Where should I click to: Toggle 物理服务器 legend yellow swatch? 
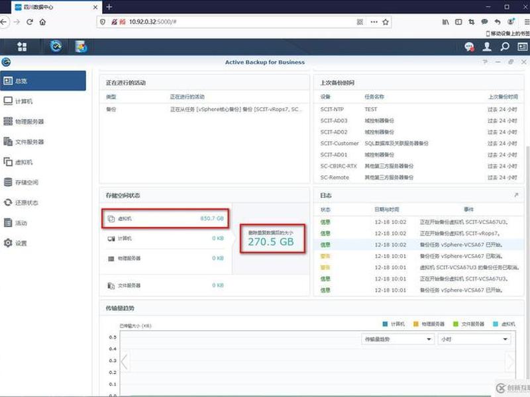pos(416,324)
